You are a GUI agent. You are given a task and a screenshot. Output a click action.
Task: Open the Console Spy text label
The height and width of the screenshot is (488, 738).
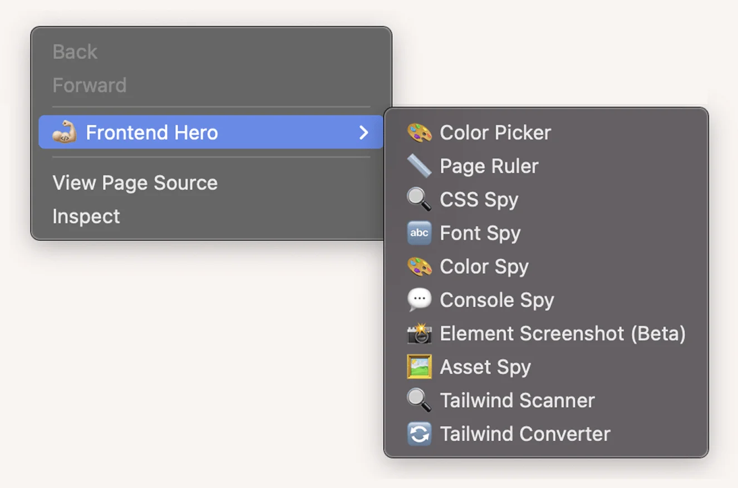coord(496,300)
